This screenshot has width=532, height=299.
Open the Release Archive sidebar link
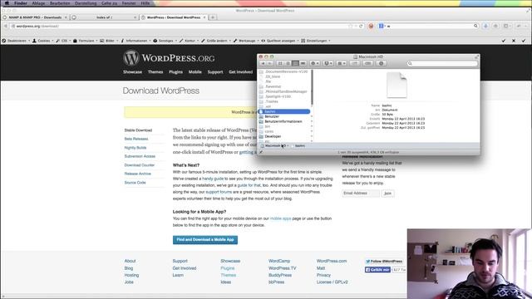[x=137, y=174]
